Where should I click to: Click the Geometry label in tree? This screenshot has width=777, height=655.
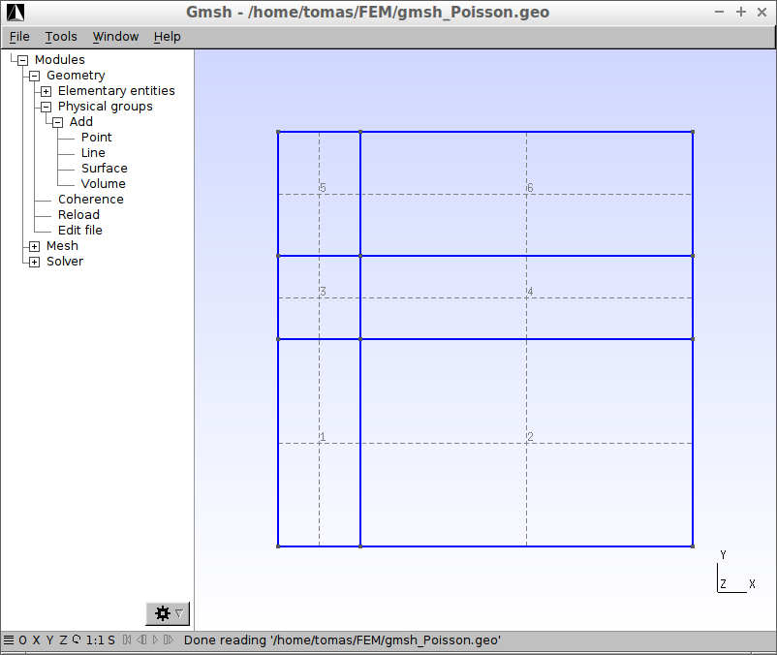[x=76, y=76]
